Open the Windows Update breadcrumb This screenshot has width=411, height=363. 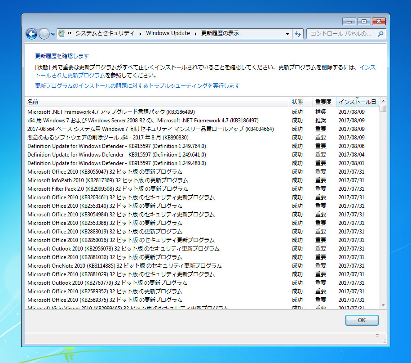(x=168, y=33)
